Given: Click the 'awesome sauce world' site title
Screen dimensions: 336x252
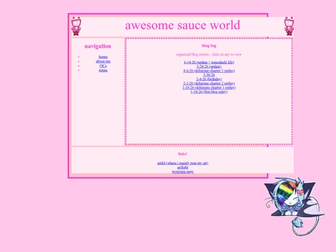Looking at the screenshot, I should [182, 25].
